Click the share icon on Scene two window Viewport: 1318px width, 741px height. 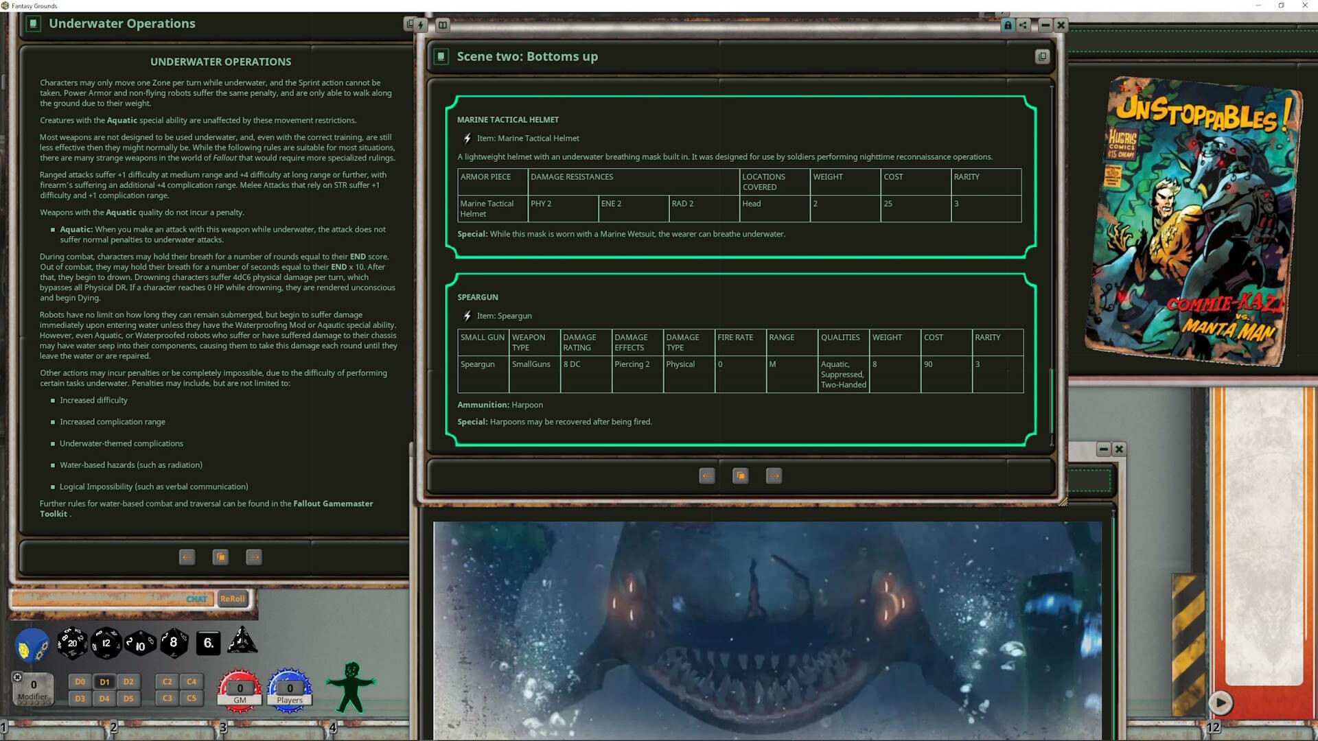tap(1023, 25)
